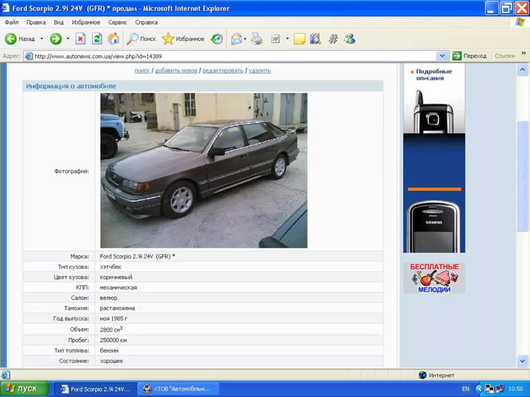The image size is (530, 397).
Task: Click the status bar page icon
Action: [x=6, y=375]
